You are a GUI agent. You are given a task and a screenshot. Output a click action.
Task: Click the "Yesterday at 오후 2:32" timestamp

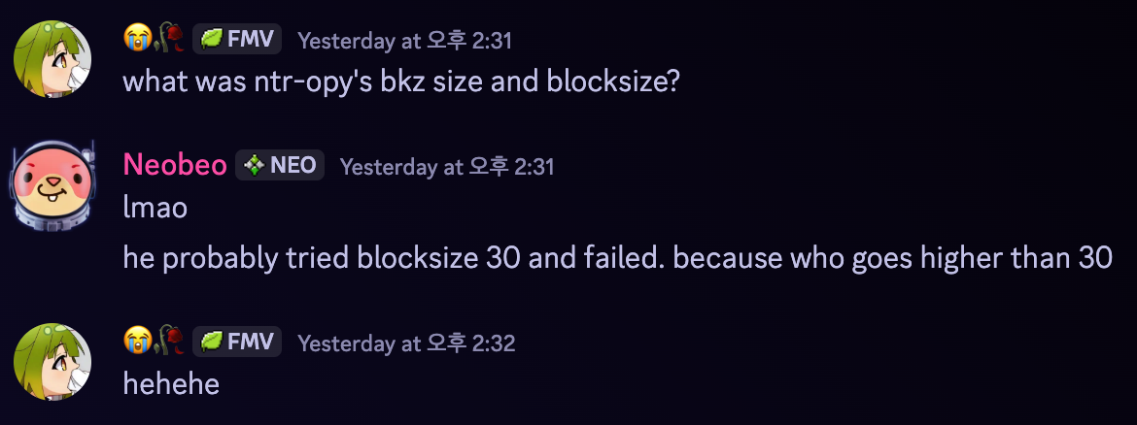point(406,343)
